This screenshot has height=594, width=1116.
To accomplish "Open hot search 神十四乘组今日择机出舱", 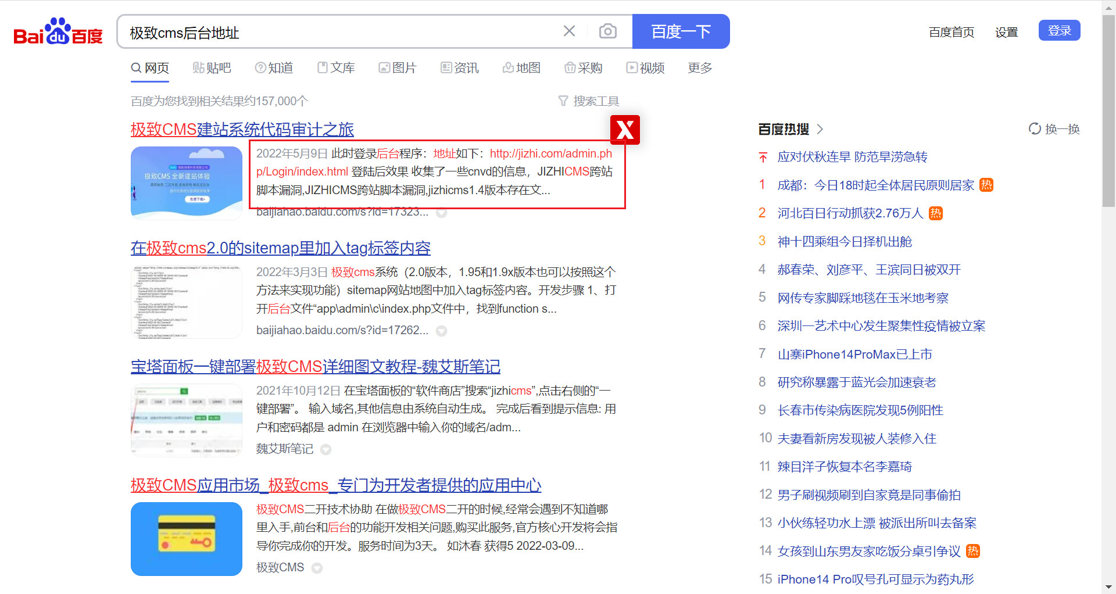I will [x=845, y=241].
